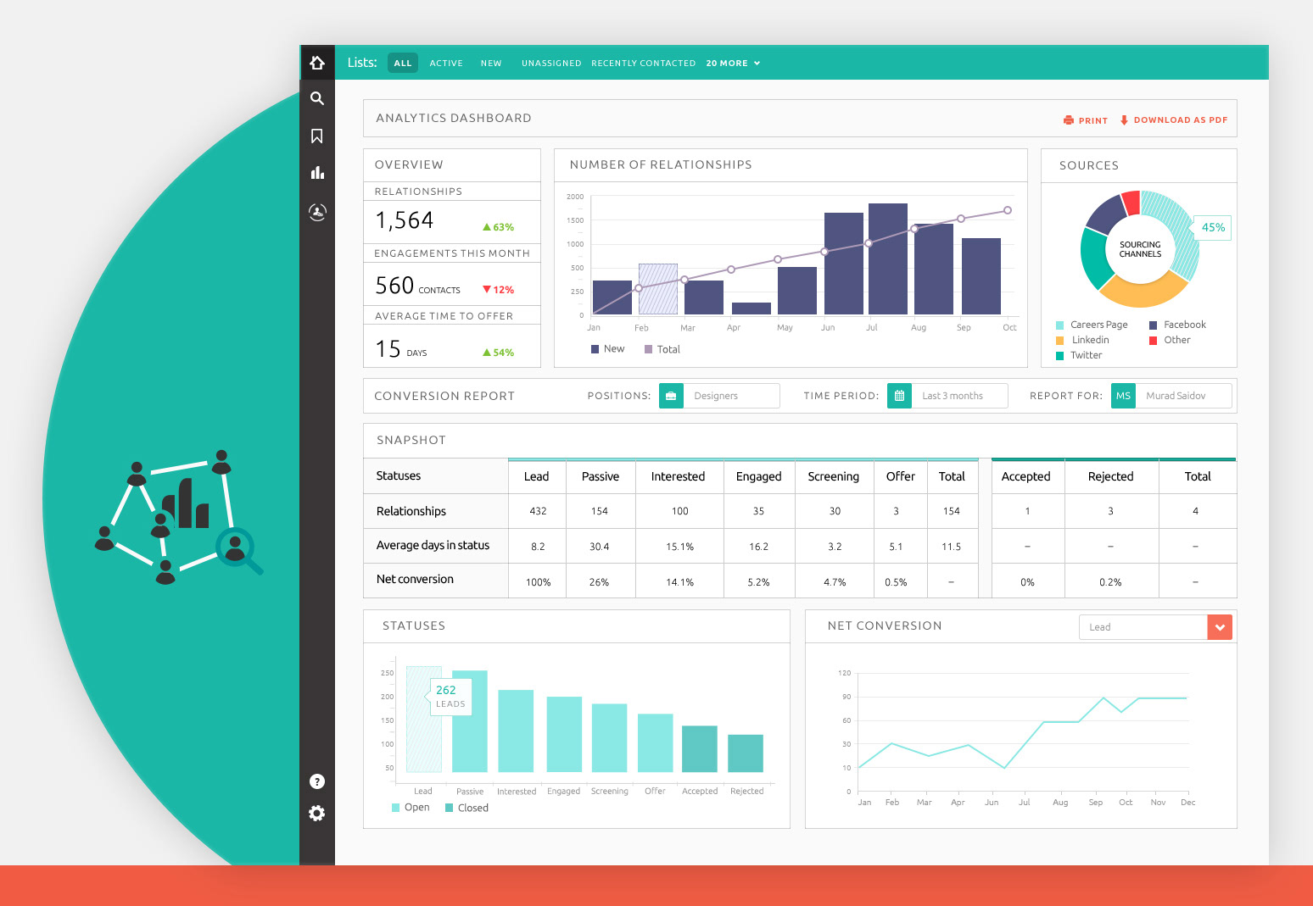Open the Help question mark icon
This screenshot has width=1313, height=906.
(x=317, y=781)
